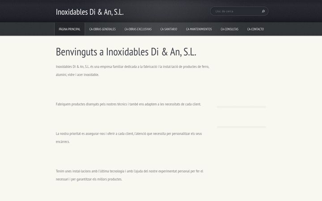This screenshot has height=201, width=322.
Task: Click the search magnifier icon
Action: click(263, 11)
